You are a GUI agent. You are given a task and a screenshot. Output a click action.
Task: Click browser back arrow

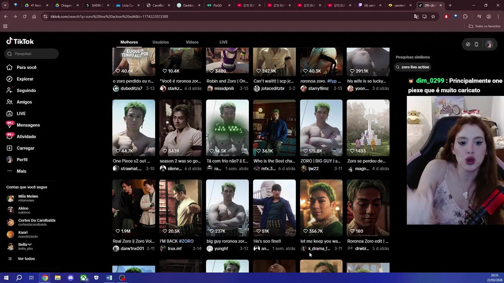(x=6, y=17)
